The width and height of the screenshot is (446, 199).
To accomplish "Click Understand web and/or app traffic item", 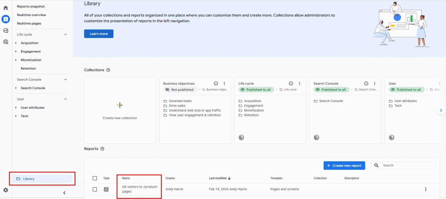I will [195, 110].
